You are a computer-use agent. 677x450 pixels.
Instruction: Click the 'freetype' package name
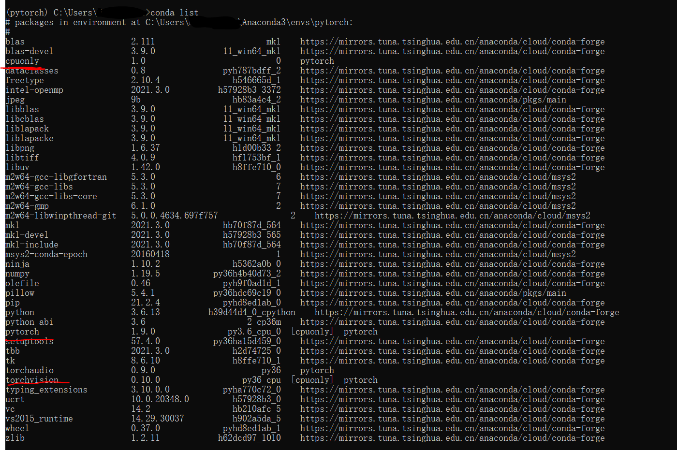pyautogui.click(x=25, y=80)
